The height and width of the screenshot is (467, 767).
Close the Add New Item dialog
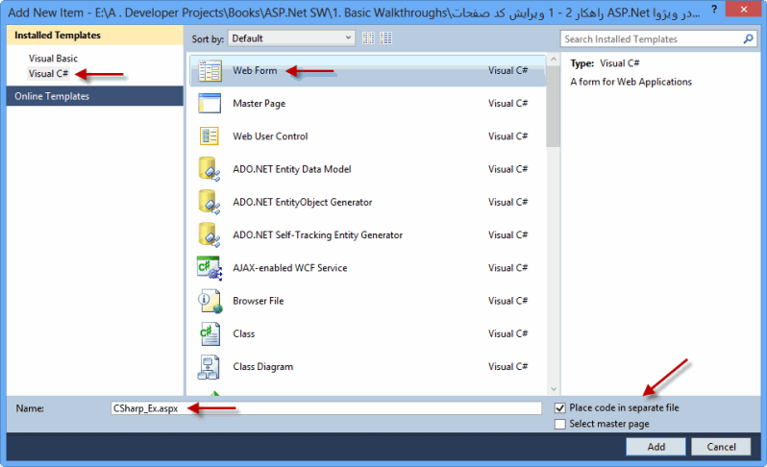click(x=744, y=9)
